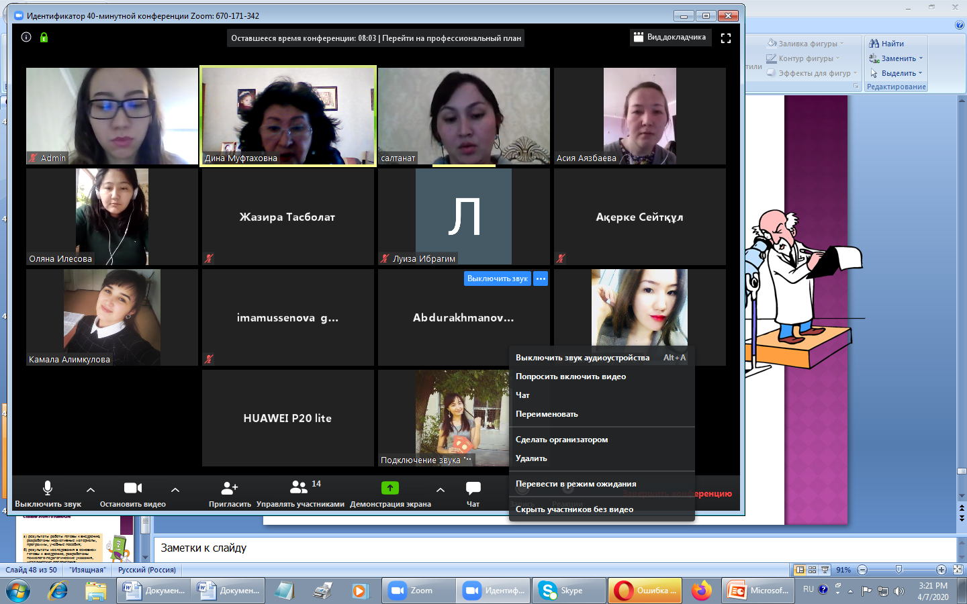The height and width of the screenshot is (604, 967).
Task: Open Заливка фигуры dropdown
Action: click(x=806, y=44)
